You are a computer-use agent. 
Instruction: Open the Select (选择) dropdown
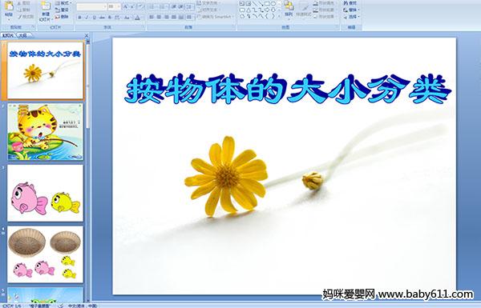[351, 17]
